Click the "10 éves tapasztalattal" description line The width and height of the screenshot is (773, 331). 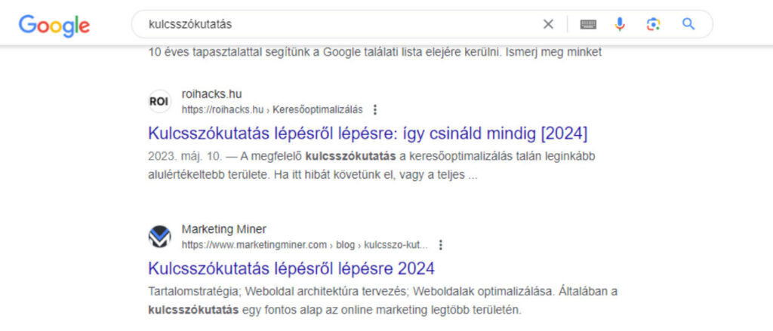[374, 52]
